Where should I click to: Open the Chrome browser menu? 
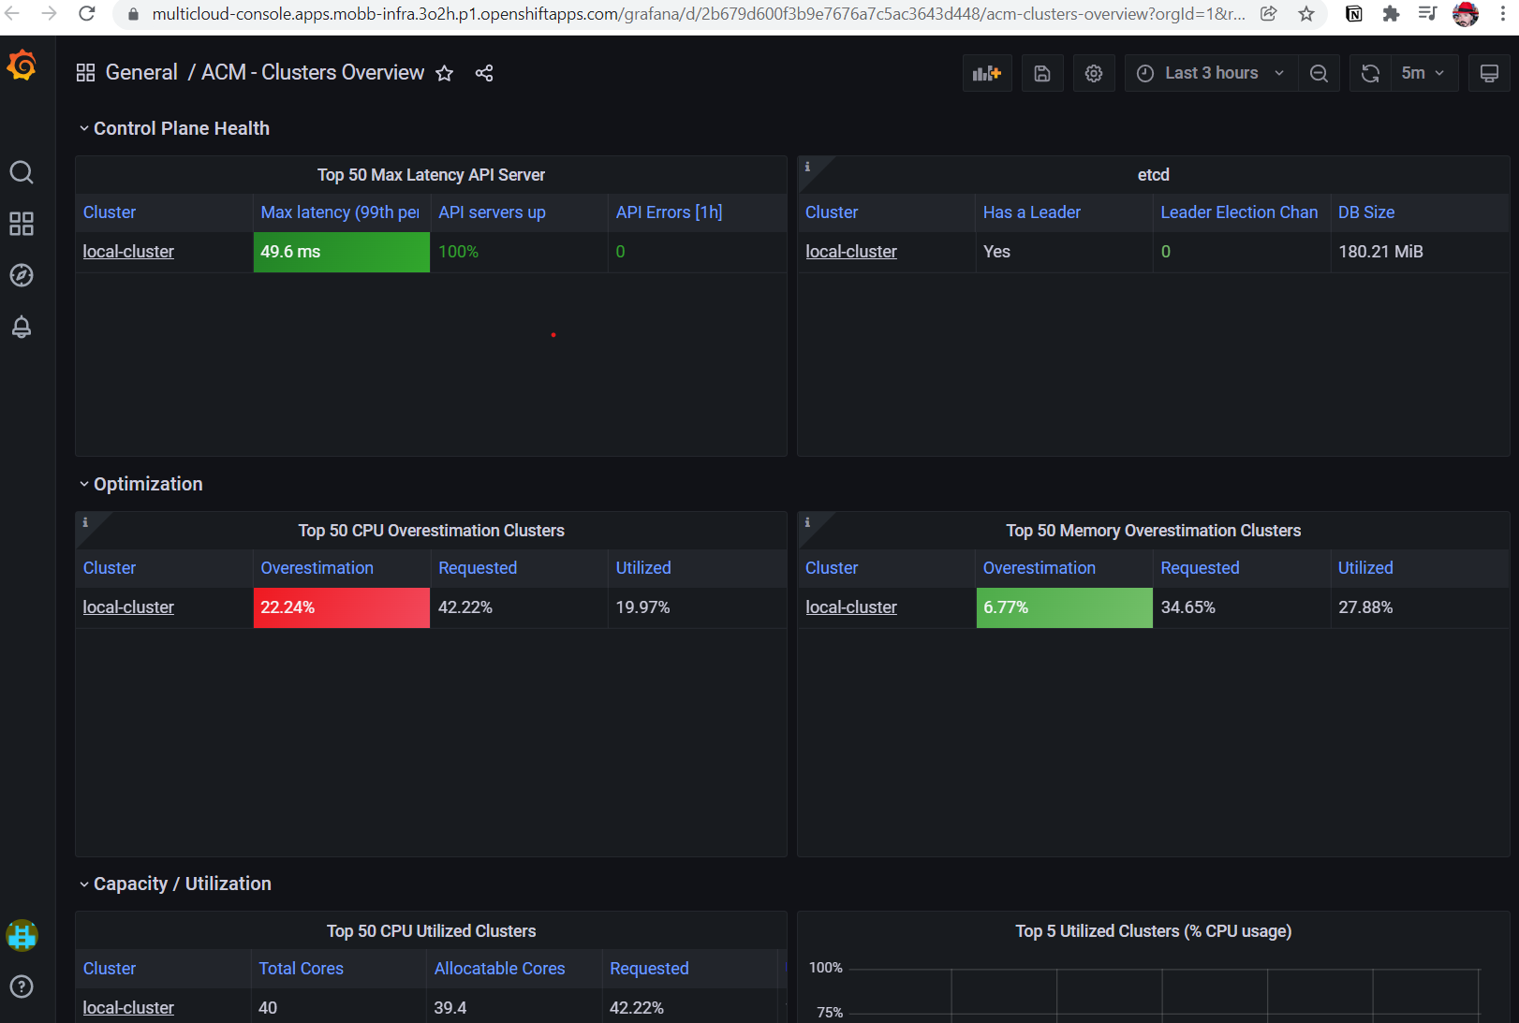pos(1505,13)
